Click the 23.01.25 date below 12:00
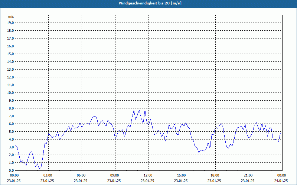Image resolution: width=297 pixels, height=185 pixels. pos(147,181)
